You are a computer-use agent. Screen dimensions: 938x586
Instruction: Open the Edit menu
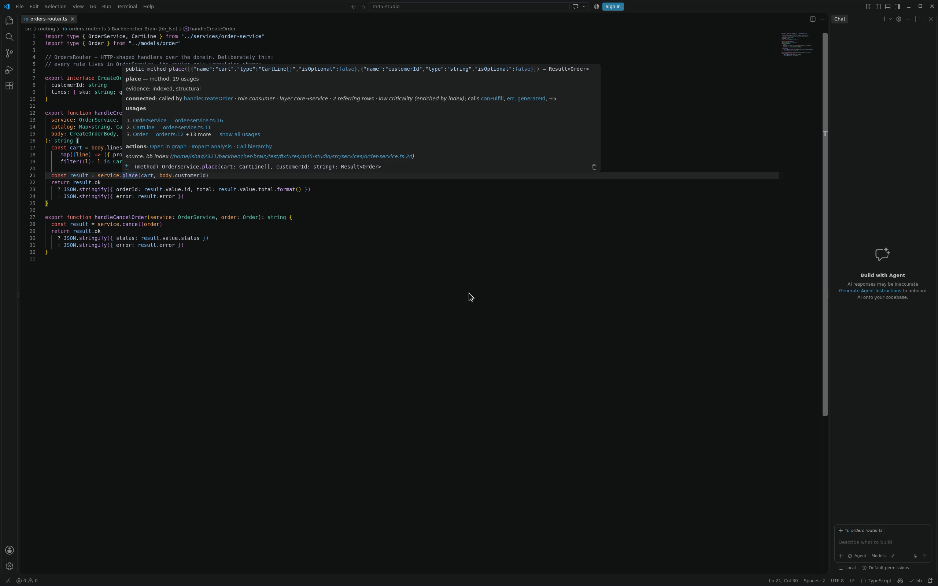point(34,7)
